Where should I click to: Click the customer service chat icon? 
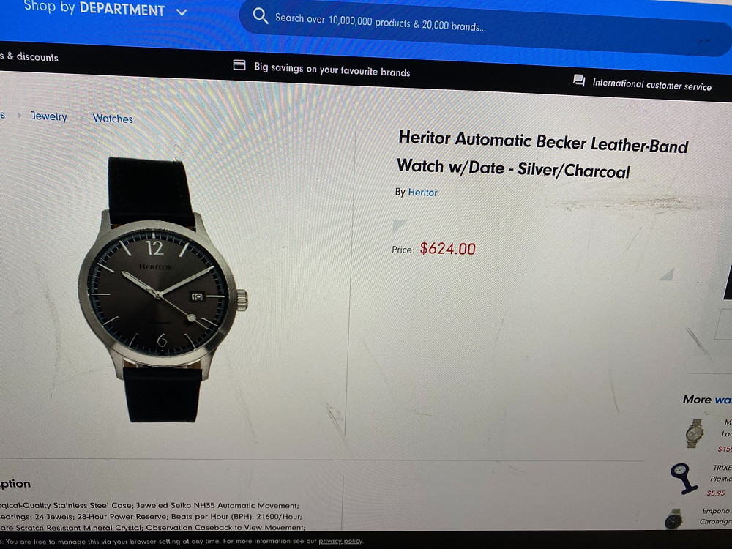point(579,81)
